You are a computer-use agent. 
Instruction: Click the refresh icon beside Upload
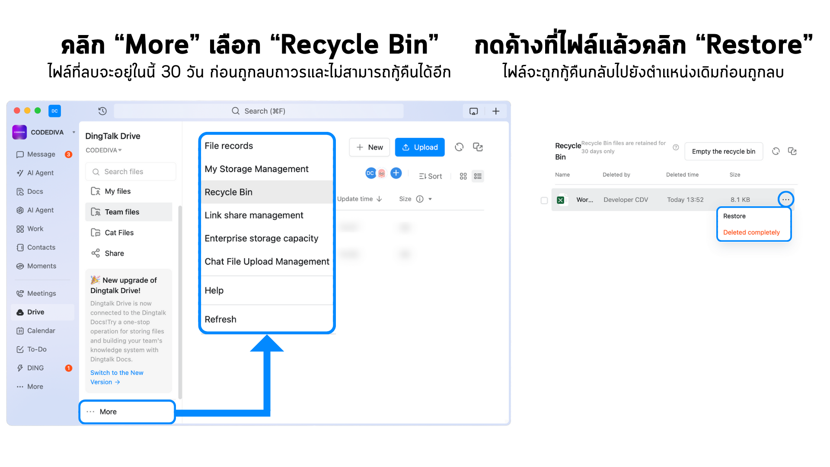[459, 147]
